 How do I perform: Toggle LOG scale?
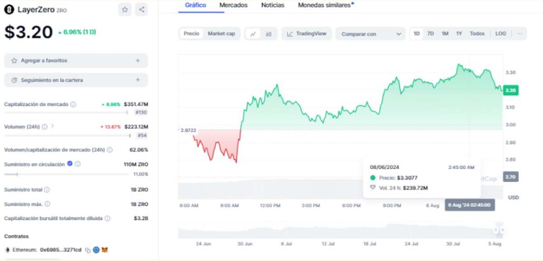click(500, 33)
